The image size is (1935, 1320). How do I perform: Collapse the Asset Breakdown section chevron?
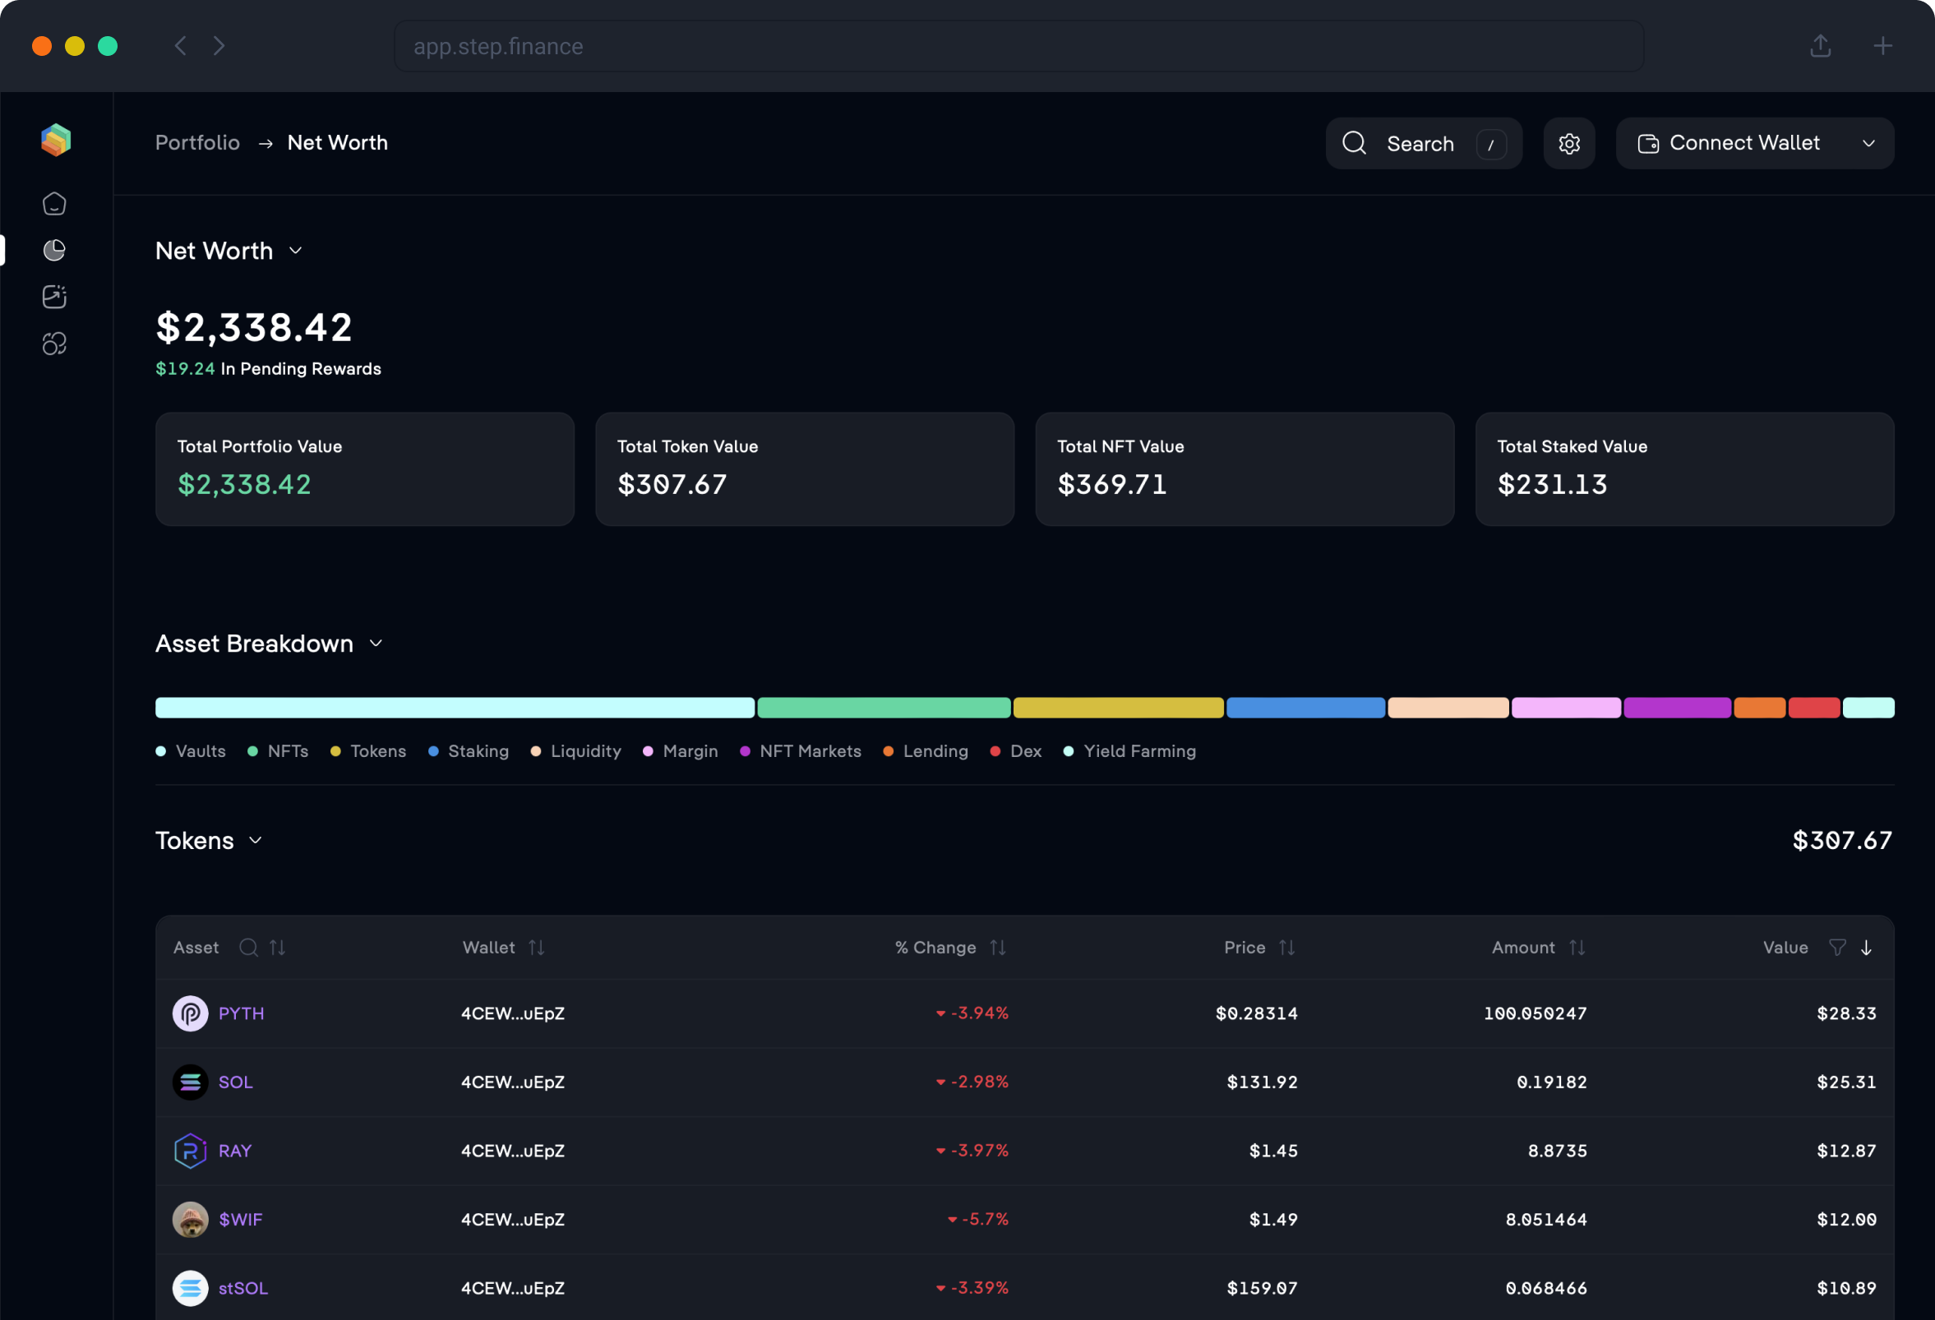pyautogui.click(x=376, y=644)
